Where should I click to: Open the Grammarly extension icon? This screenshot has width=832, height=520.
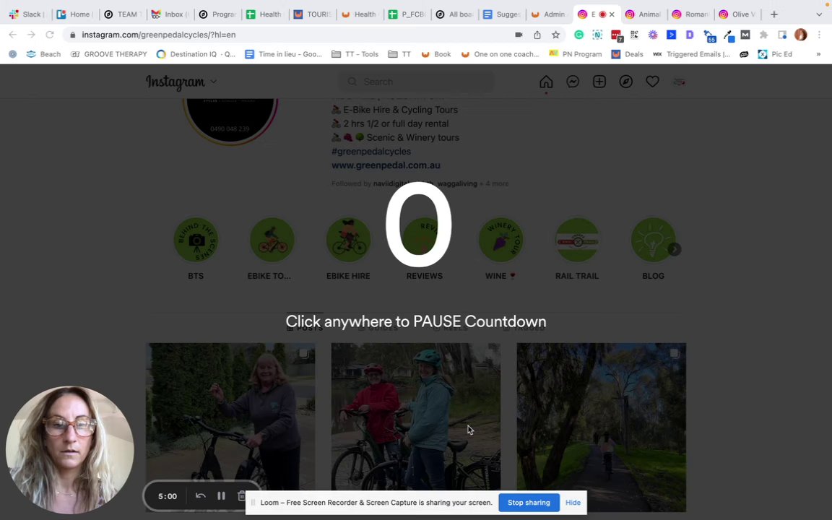(x=579, y=35)
